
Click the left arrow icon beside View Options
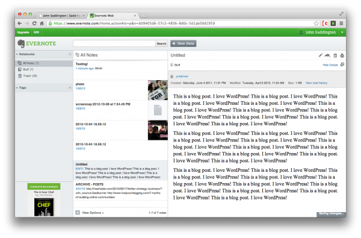(78, 213)
